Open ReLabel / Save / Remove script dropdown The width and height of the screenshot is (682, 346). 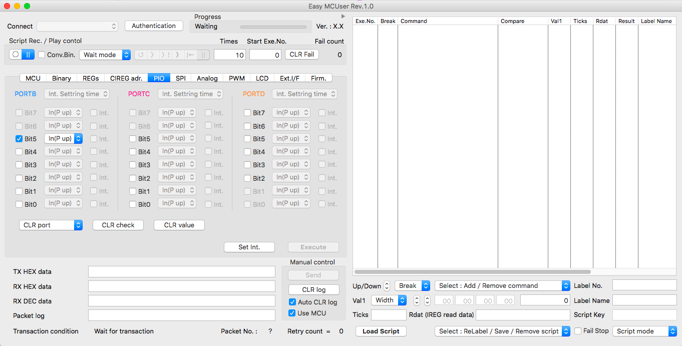pos(502,331)
